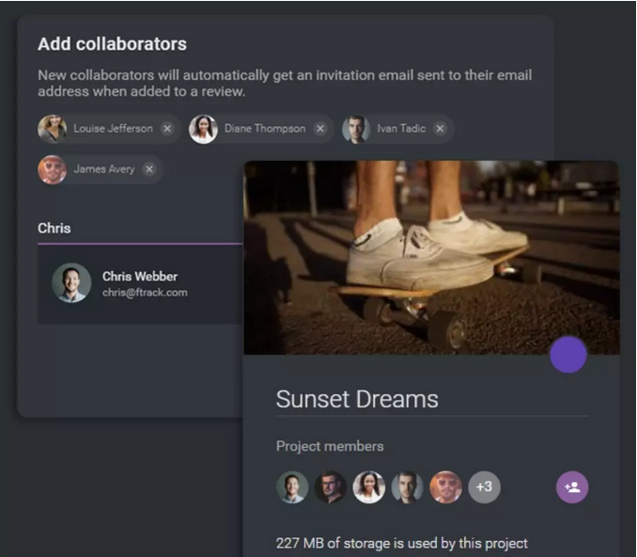This screenshot has width=637, height=557.
Task: Click Ivan Tadic's avatar
Action: click(356, 129)
